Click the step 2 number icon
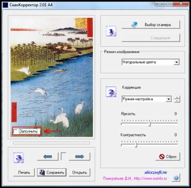The height and width of the screenshot is (188, 191). (111, 92)
